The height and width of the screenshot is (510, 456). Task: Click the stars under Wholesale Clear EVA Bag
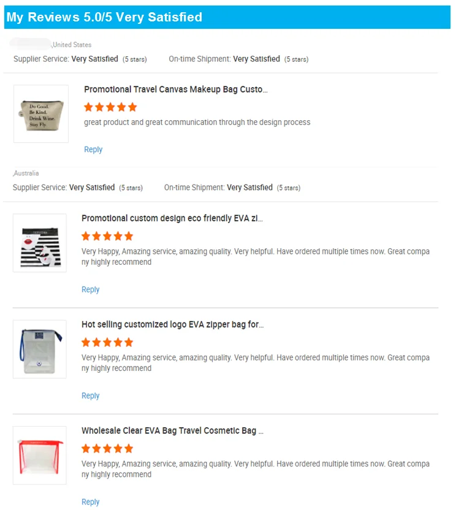107,448
